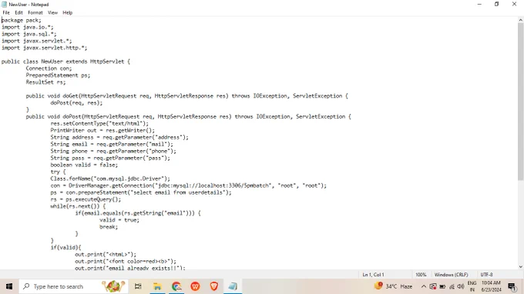Click the 'String address' line

[x=119, y=138]
